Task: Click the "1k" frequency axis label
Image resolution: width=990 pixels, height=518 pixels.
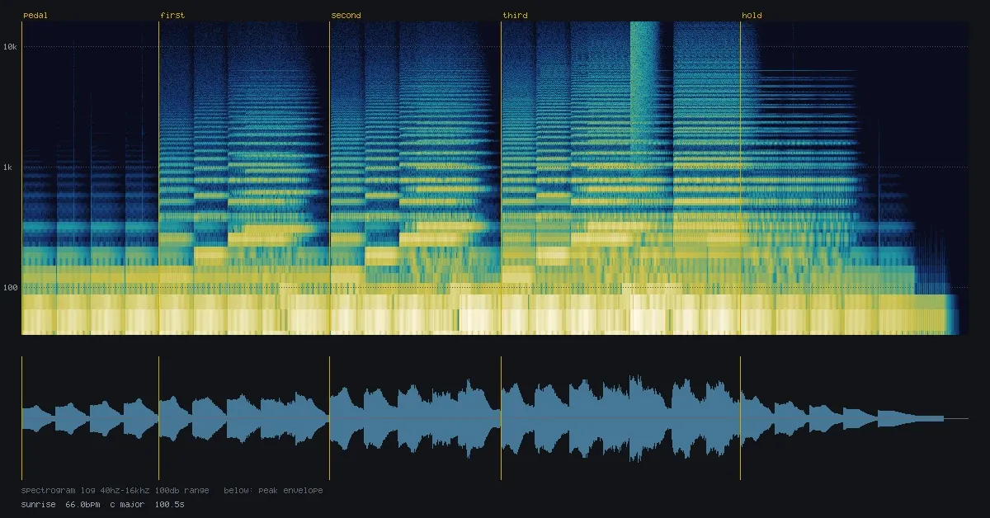Action: click(13, 167)
